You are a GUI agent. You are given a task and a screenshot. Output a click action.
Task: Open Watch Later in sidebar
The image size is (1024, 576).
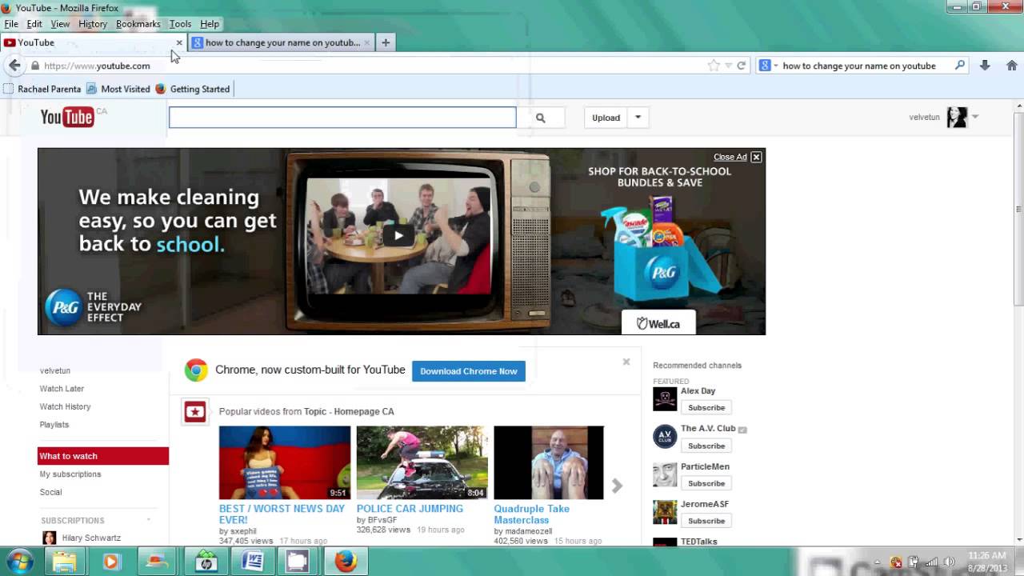62,389
